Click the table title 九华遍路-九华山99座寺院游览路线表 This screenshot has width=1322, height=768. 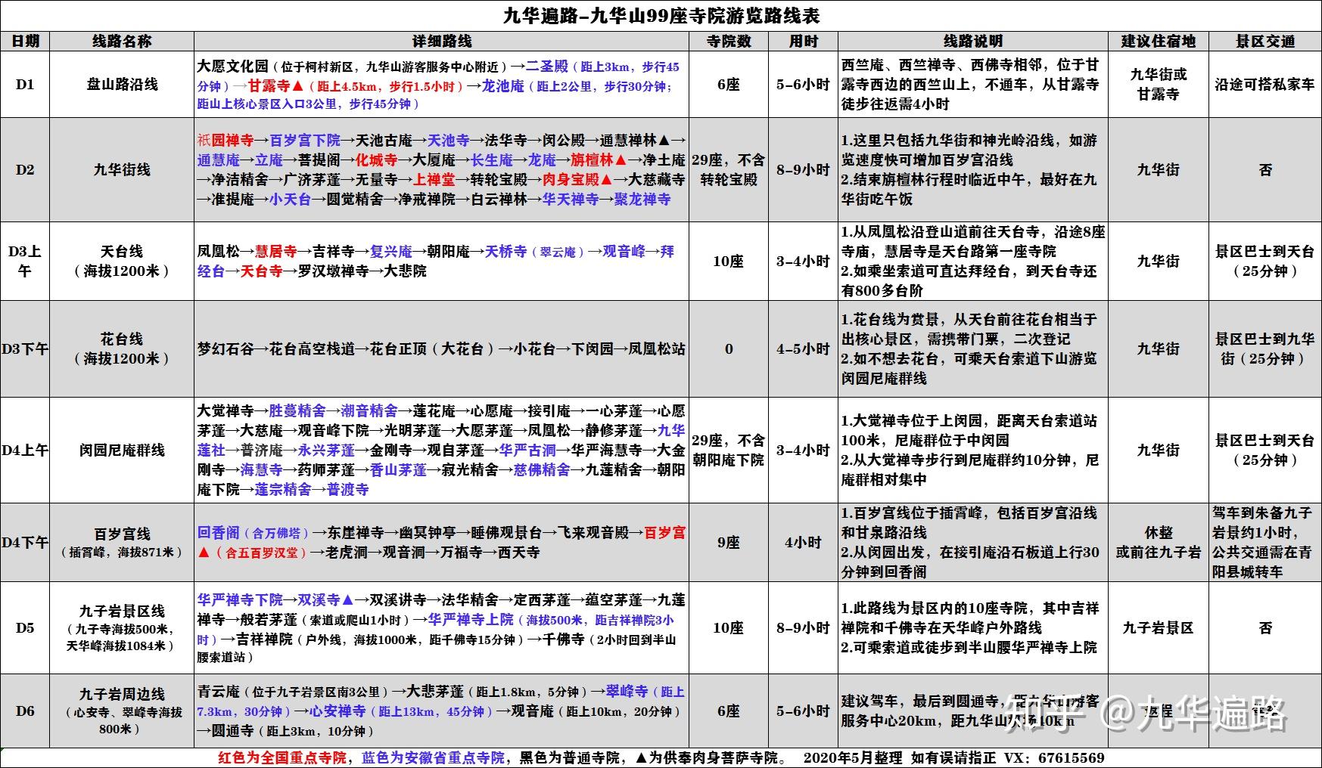[x=661, y=16]
